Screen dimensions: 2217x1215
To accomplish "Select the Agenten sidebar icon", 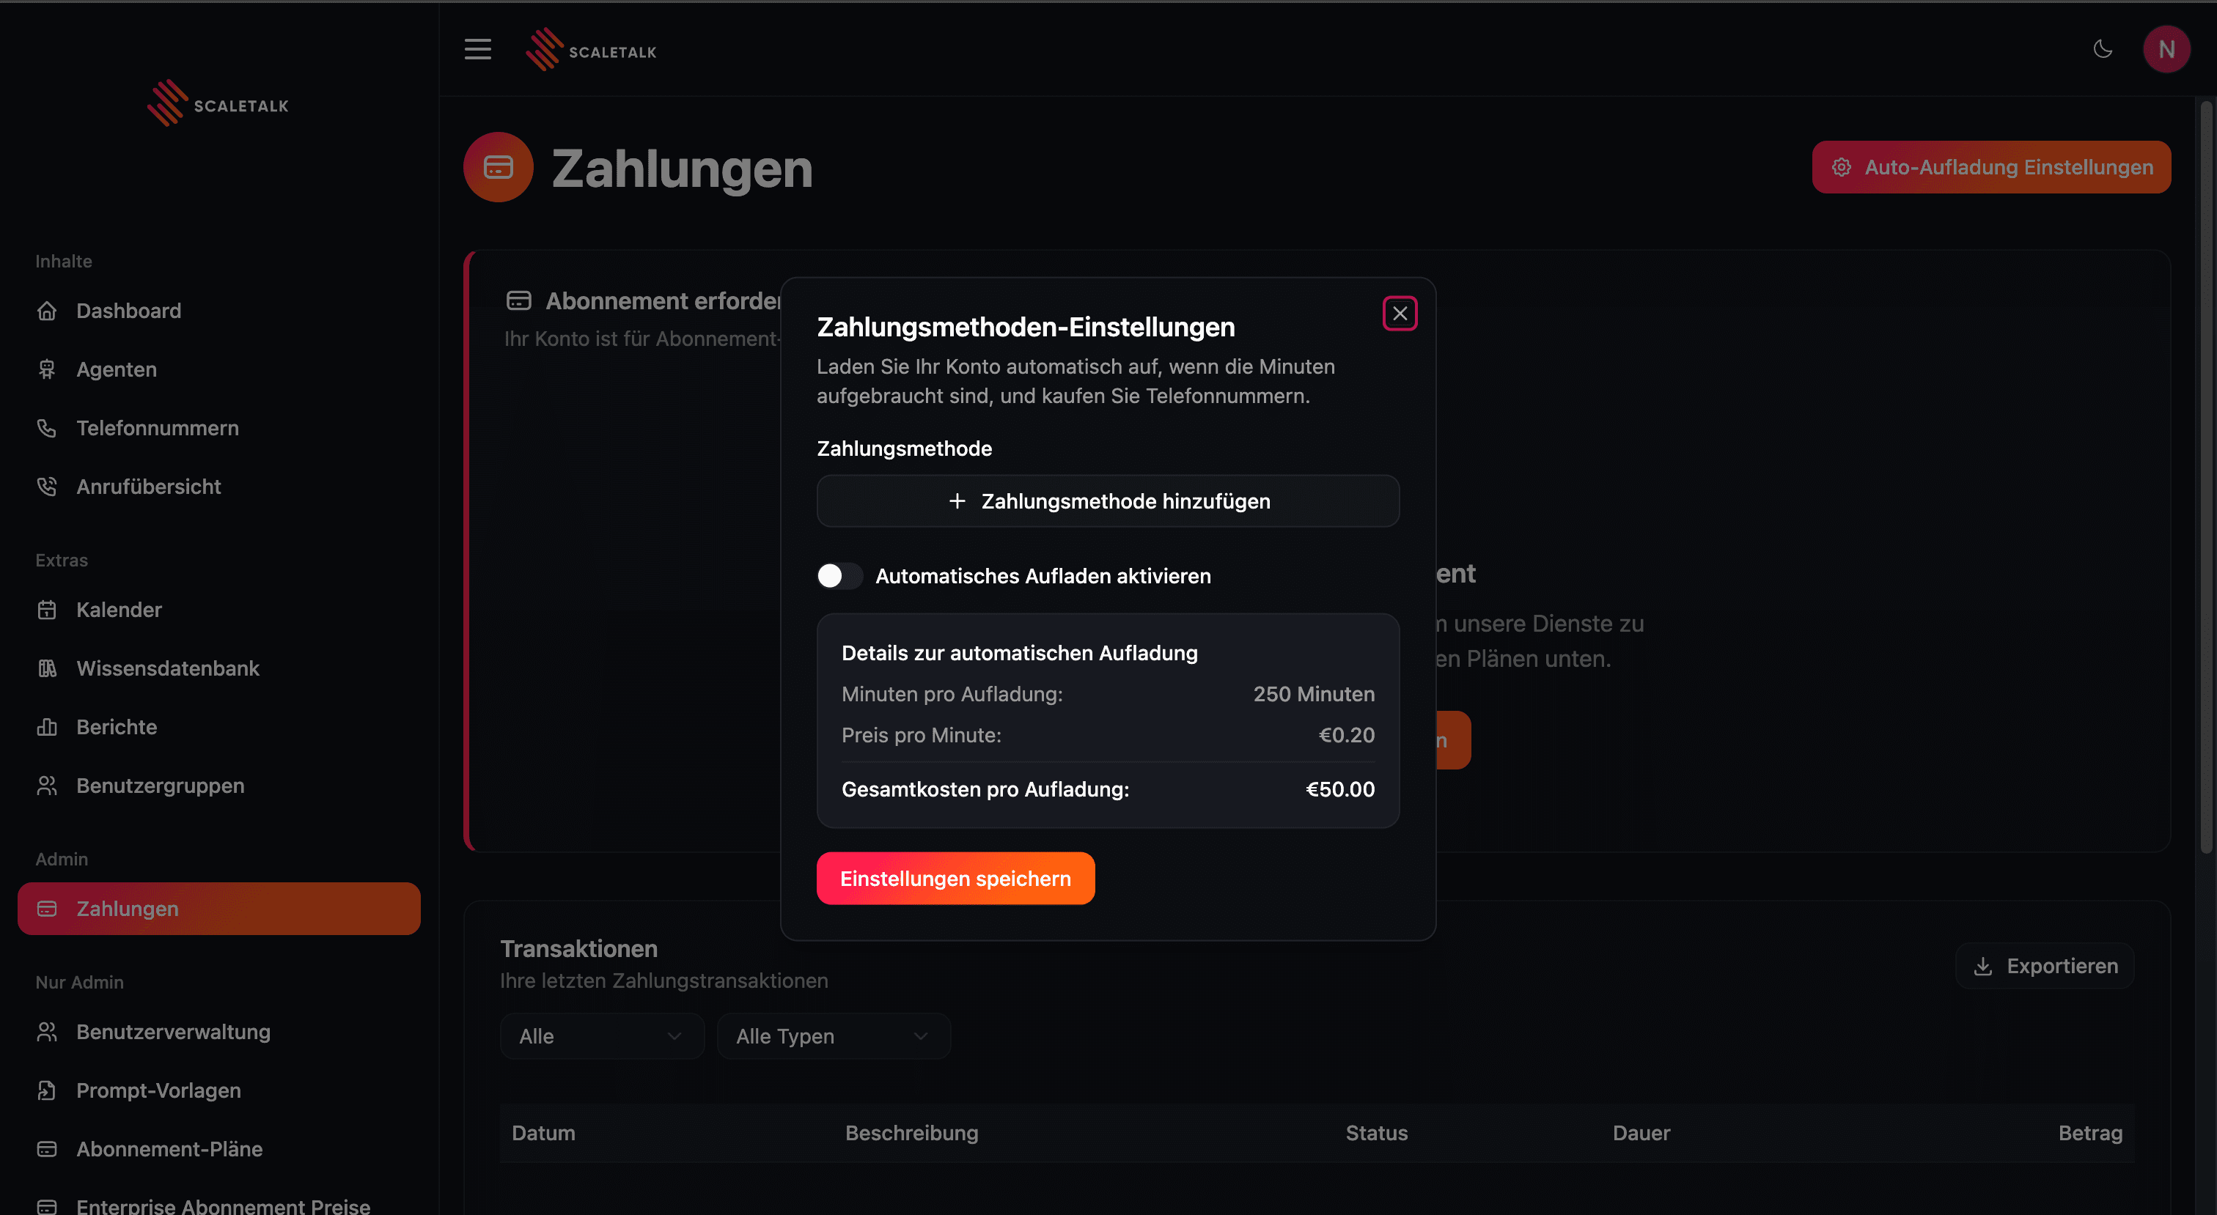I will (x=48, y=369).
